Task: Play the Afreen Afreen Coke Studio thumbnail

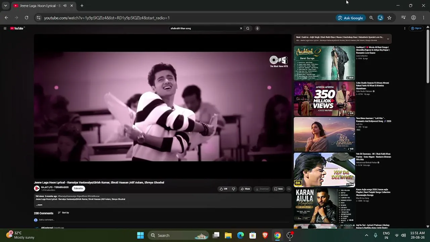Action: click(324, 99)
